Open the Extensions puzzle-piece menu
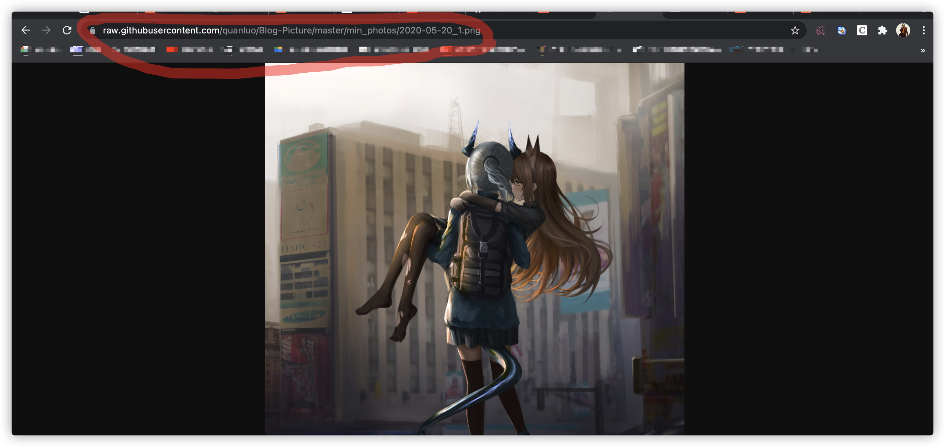Viewport: 945px width, 447px height. pos(882,31)
